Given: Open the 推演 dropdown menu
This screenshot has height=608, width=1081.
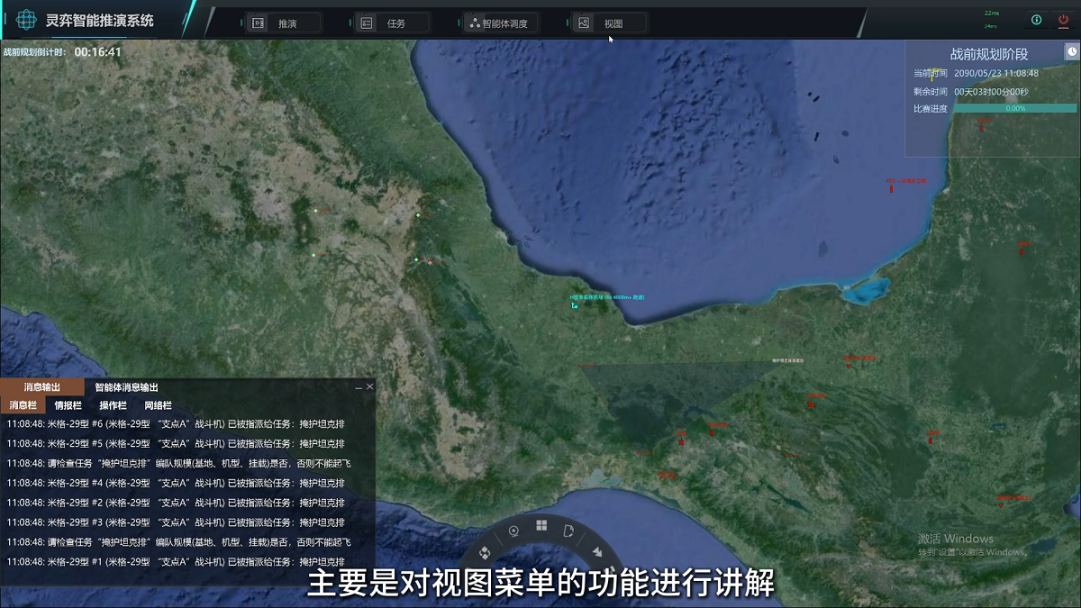Looking at the screenshot, I should 284,23.
